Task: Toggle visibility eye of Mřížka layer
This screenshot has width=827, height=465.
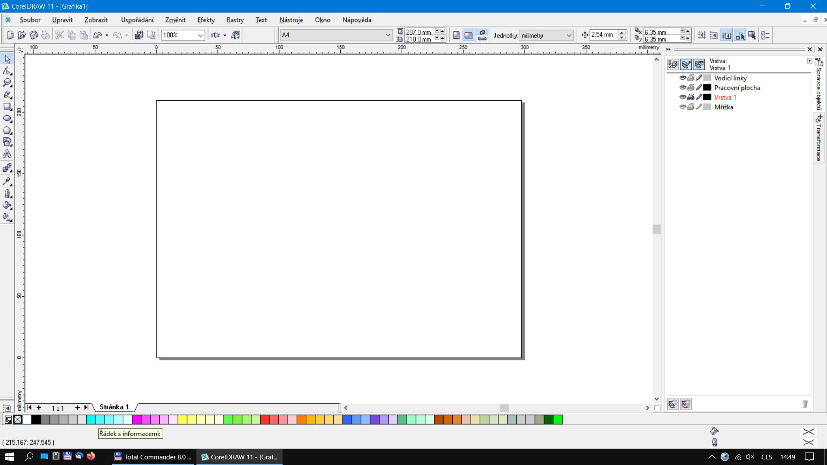Action: tap(682, 107)
